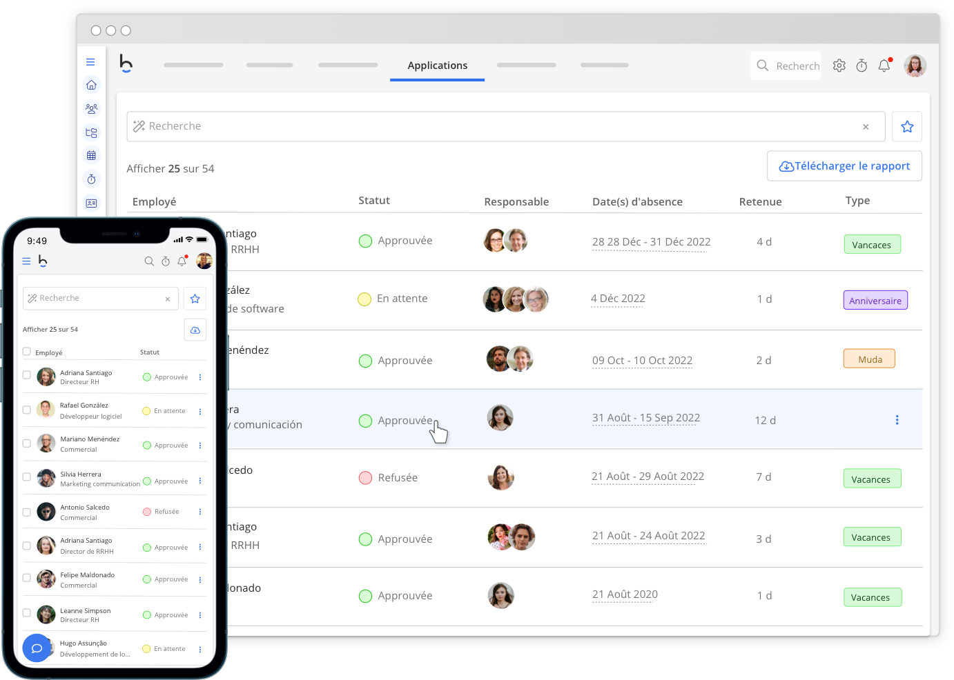Click the Télécharger le rapport button
The width and height of the screenshot is (954, 680).
click(844, 166)
